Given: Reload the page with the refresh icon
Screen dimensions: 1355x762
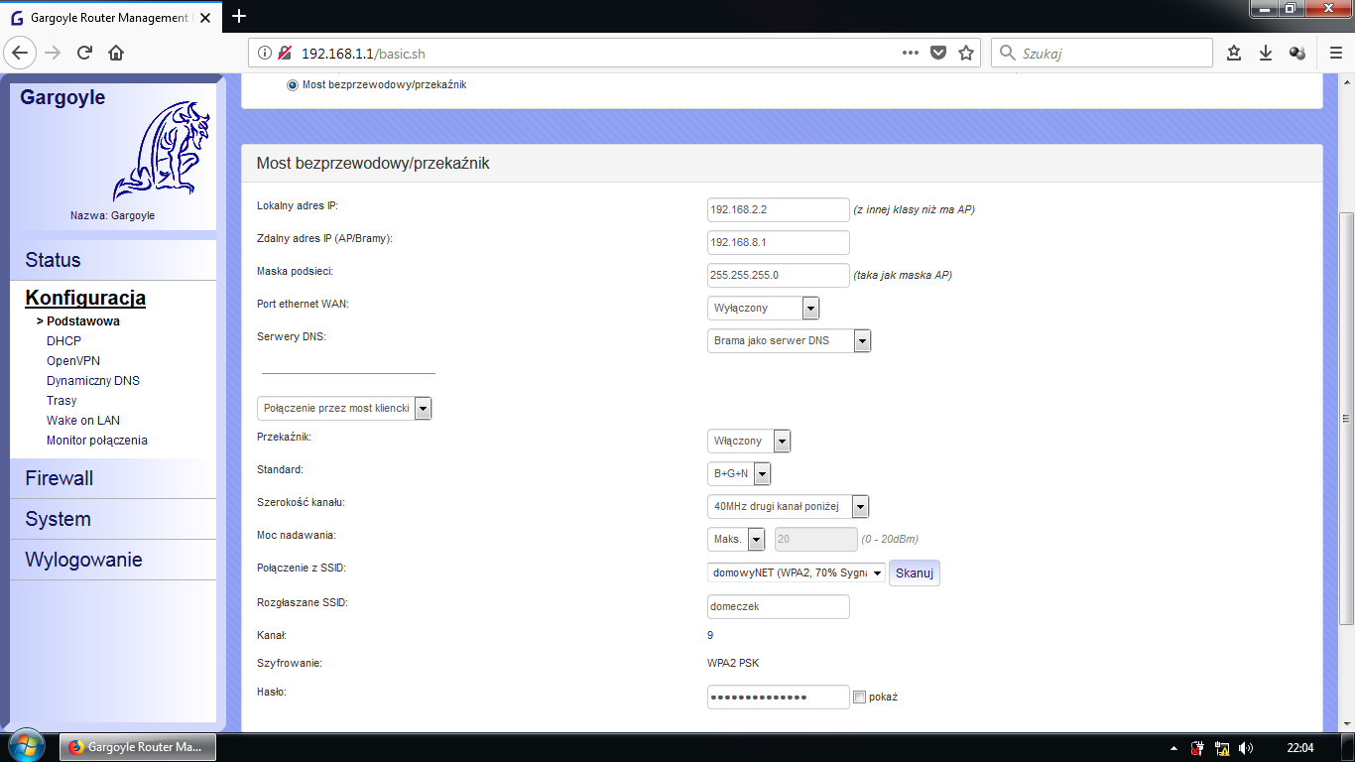Looking at the screenshot, I should pos(84,53).
